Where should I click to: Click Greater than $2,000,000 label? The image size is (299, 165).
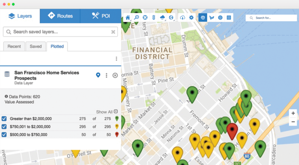31,119
